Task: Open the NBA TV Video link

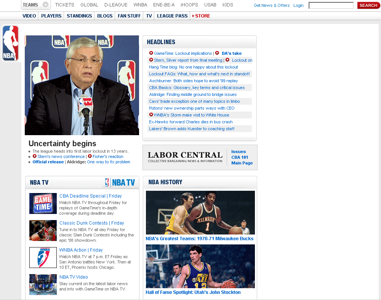Action: (74, 277)
